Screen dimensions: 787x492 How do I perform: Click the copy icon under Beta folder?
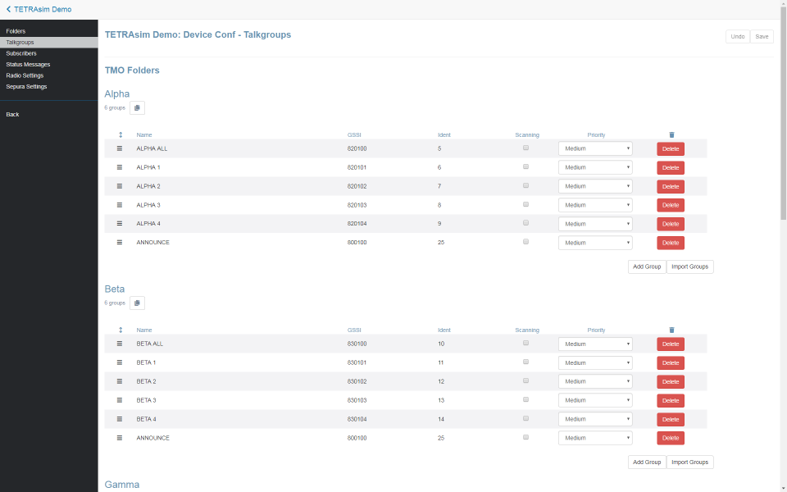137,303
